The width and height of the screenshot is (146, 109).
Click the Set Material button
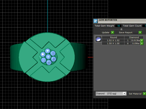[x=135, y=94]
